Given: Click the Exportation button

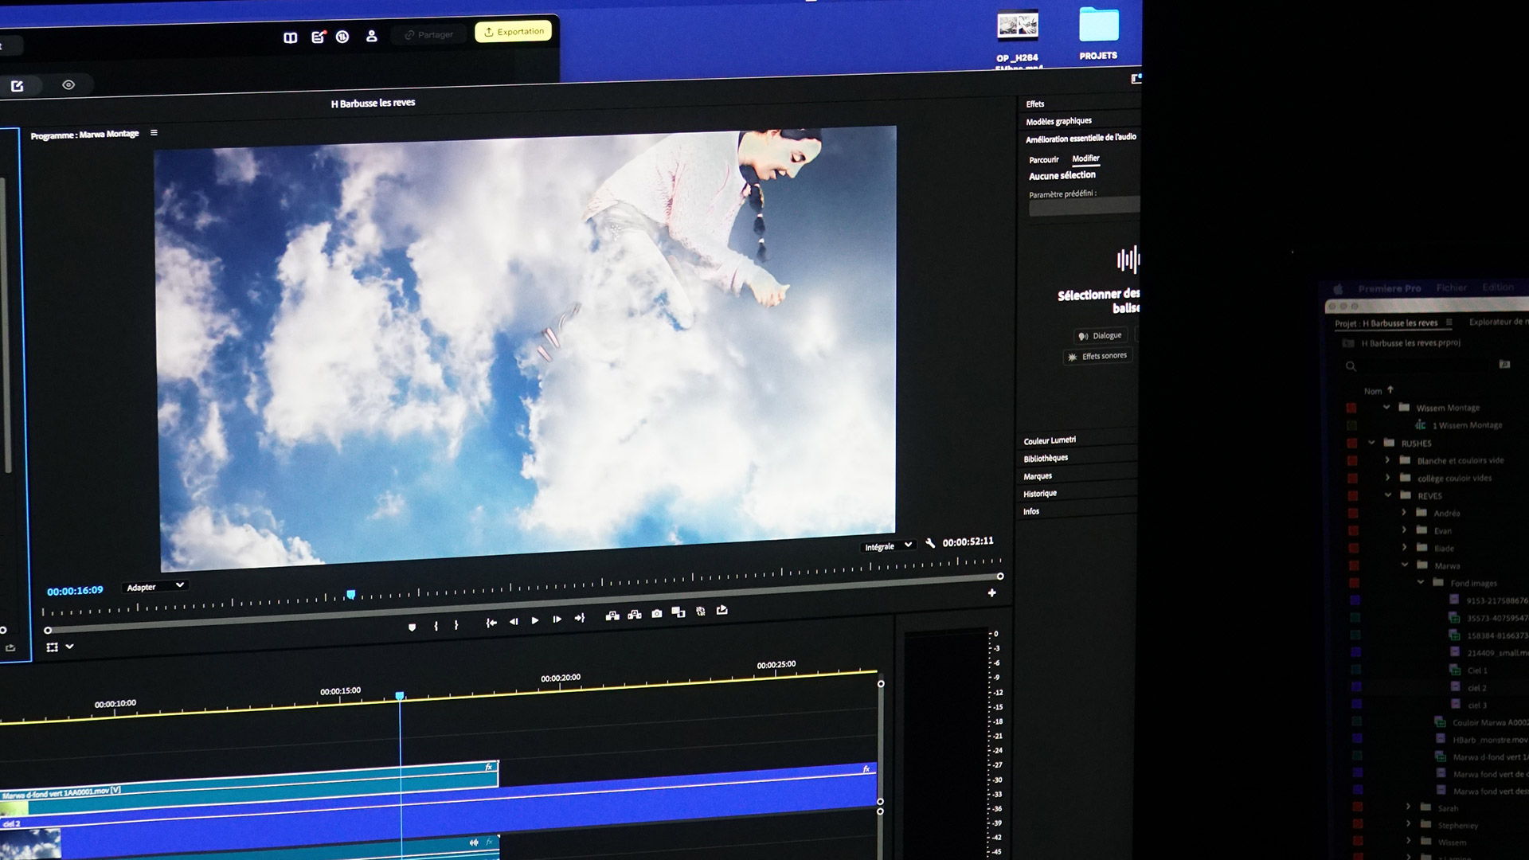Looking at the screenshot, I should click(x=513, y=32).
